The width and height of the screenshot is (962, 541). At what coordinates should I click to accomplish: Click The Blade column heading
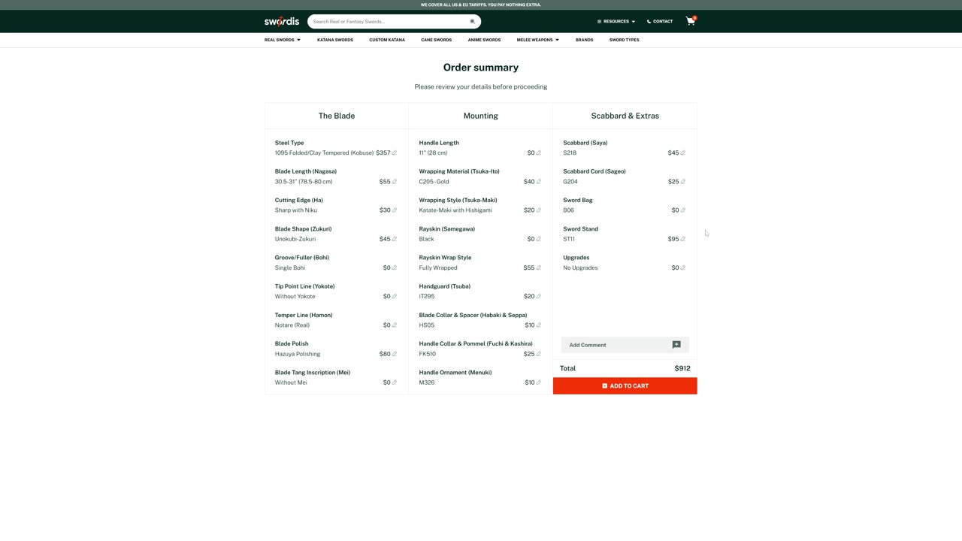click(337, 116)
